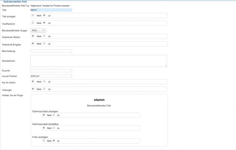Set Veröffentlicht to Ja

[44, 23]
